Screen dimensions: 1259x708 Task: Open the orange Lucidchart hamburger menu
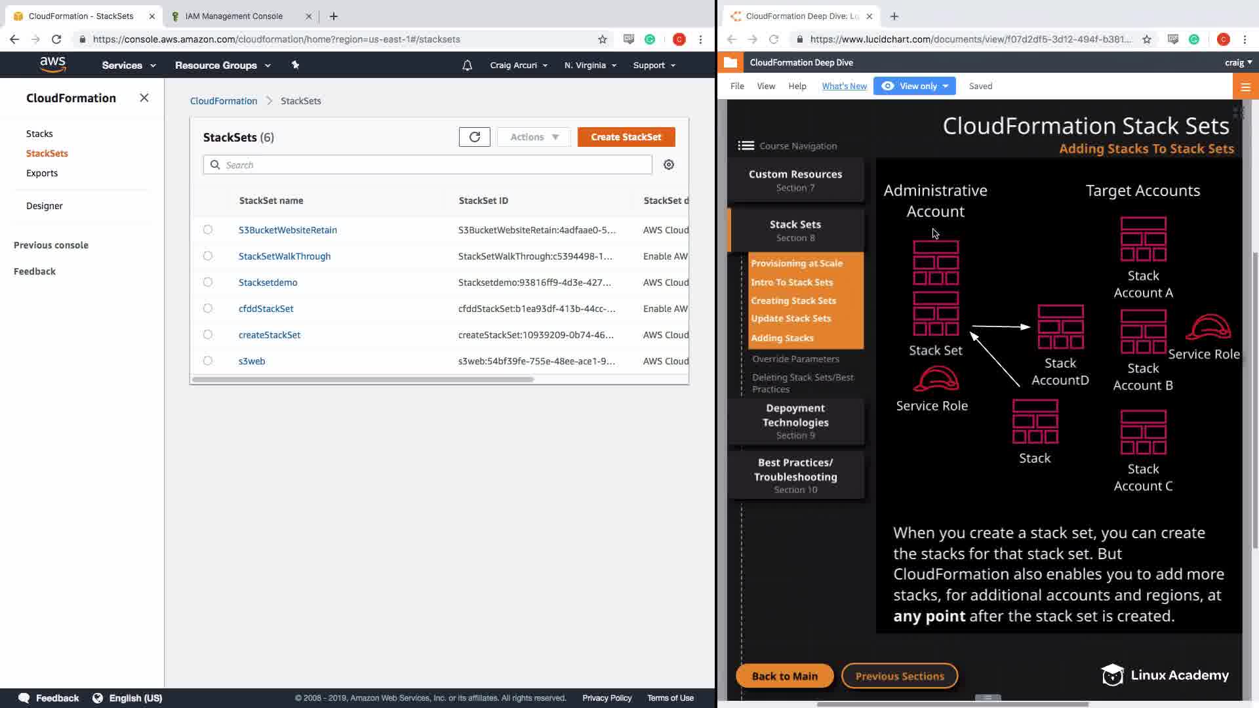[1245, 87]
